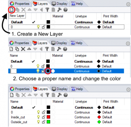Click Name column header in middle panel
Image resolution: width=131 pixels, height=127 pixels.
pyautogui.click(x=14, y=56)
